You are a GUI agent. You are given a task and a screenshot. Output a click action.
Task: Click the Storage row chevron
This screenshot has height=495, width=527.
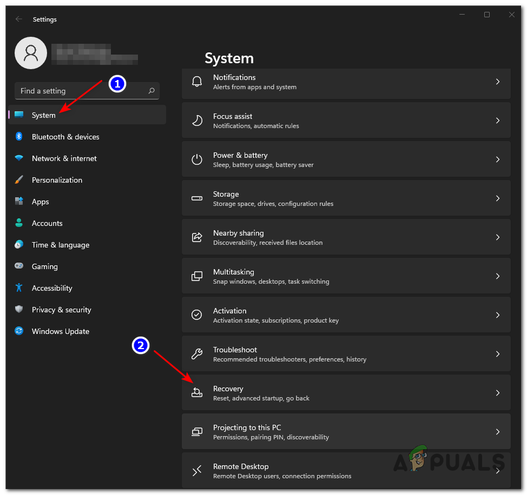point(498,198)
